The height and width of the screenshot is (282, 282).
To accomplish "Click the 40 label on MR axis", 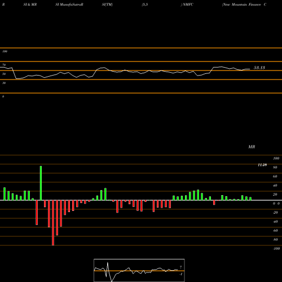I will point(275,186).
